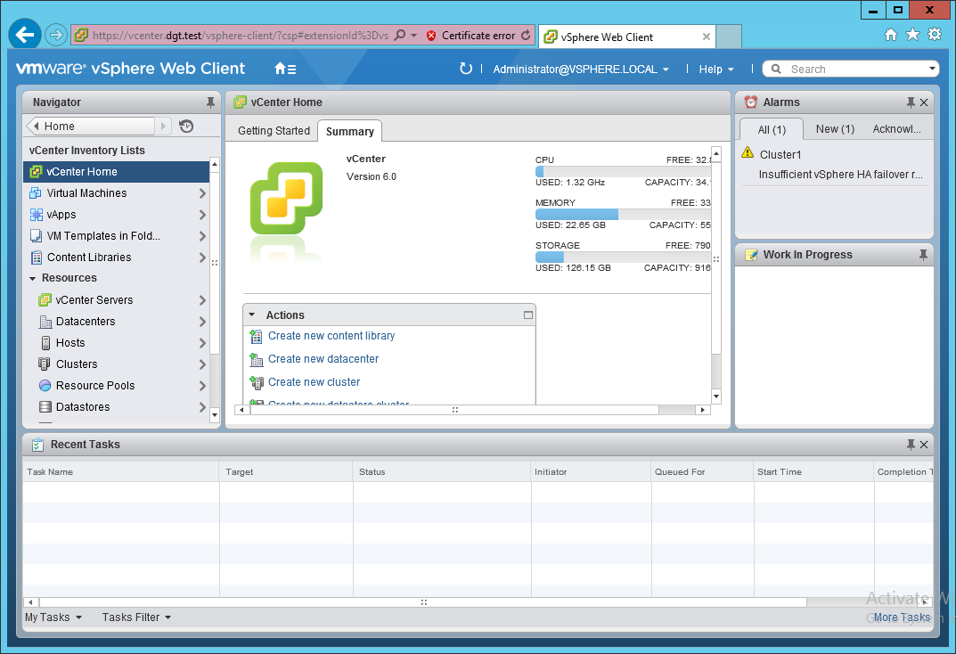956x654 pixels.
Task: Click the create content library icon
Action: (x=256, y=336)
